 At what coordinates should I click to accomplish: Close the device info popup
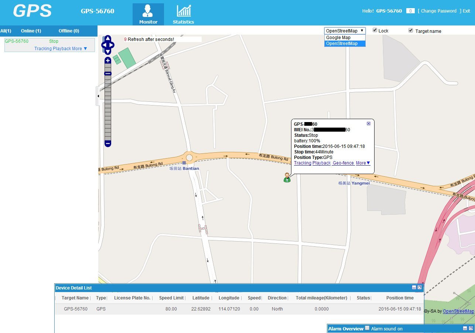[368, 124]
